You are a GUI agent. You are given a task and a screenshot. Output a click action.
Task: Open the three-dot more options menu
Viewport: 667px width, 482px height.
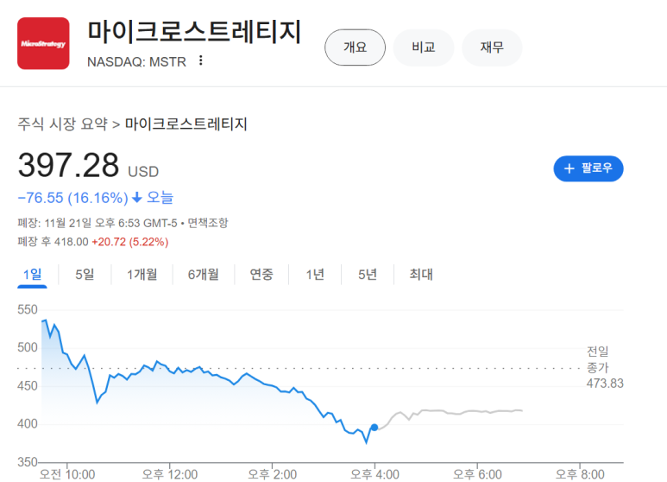(201, 60)
